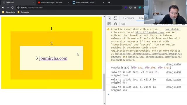Screen dimensions: 187x105
Task: Close the WEB APIs tab
Action: pyautogui.click(x=34, y=3)
